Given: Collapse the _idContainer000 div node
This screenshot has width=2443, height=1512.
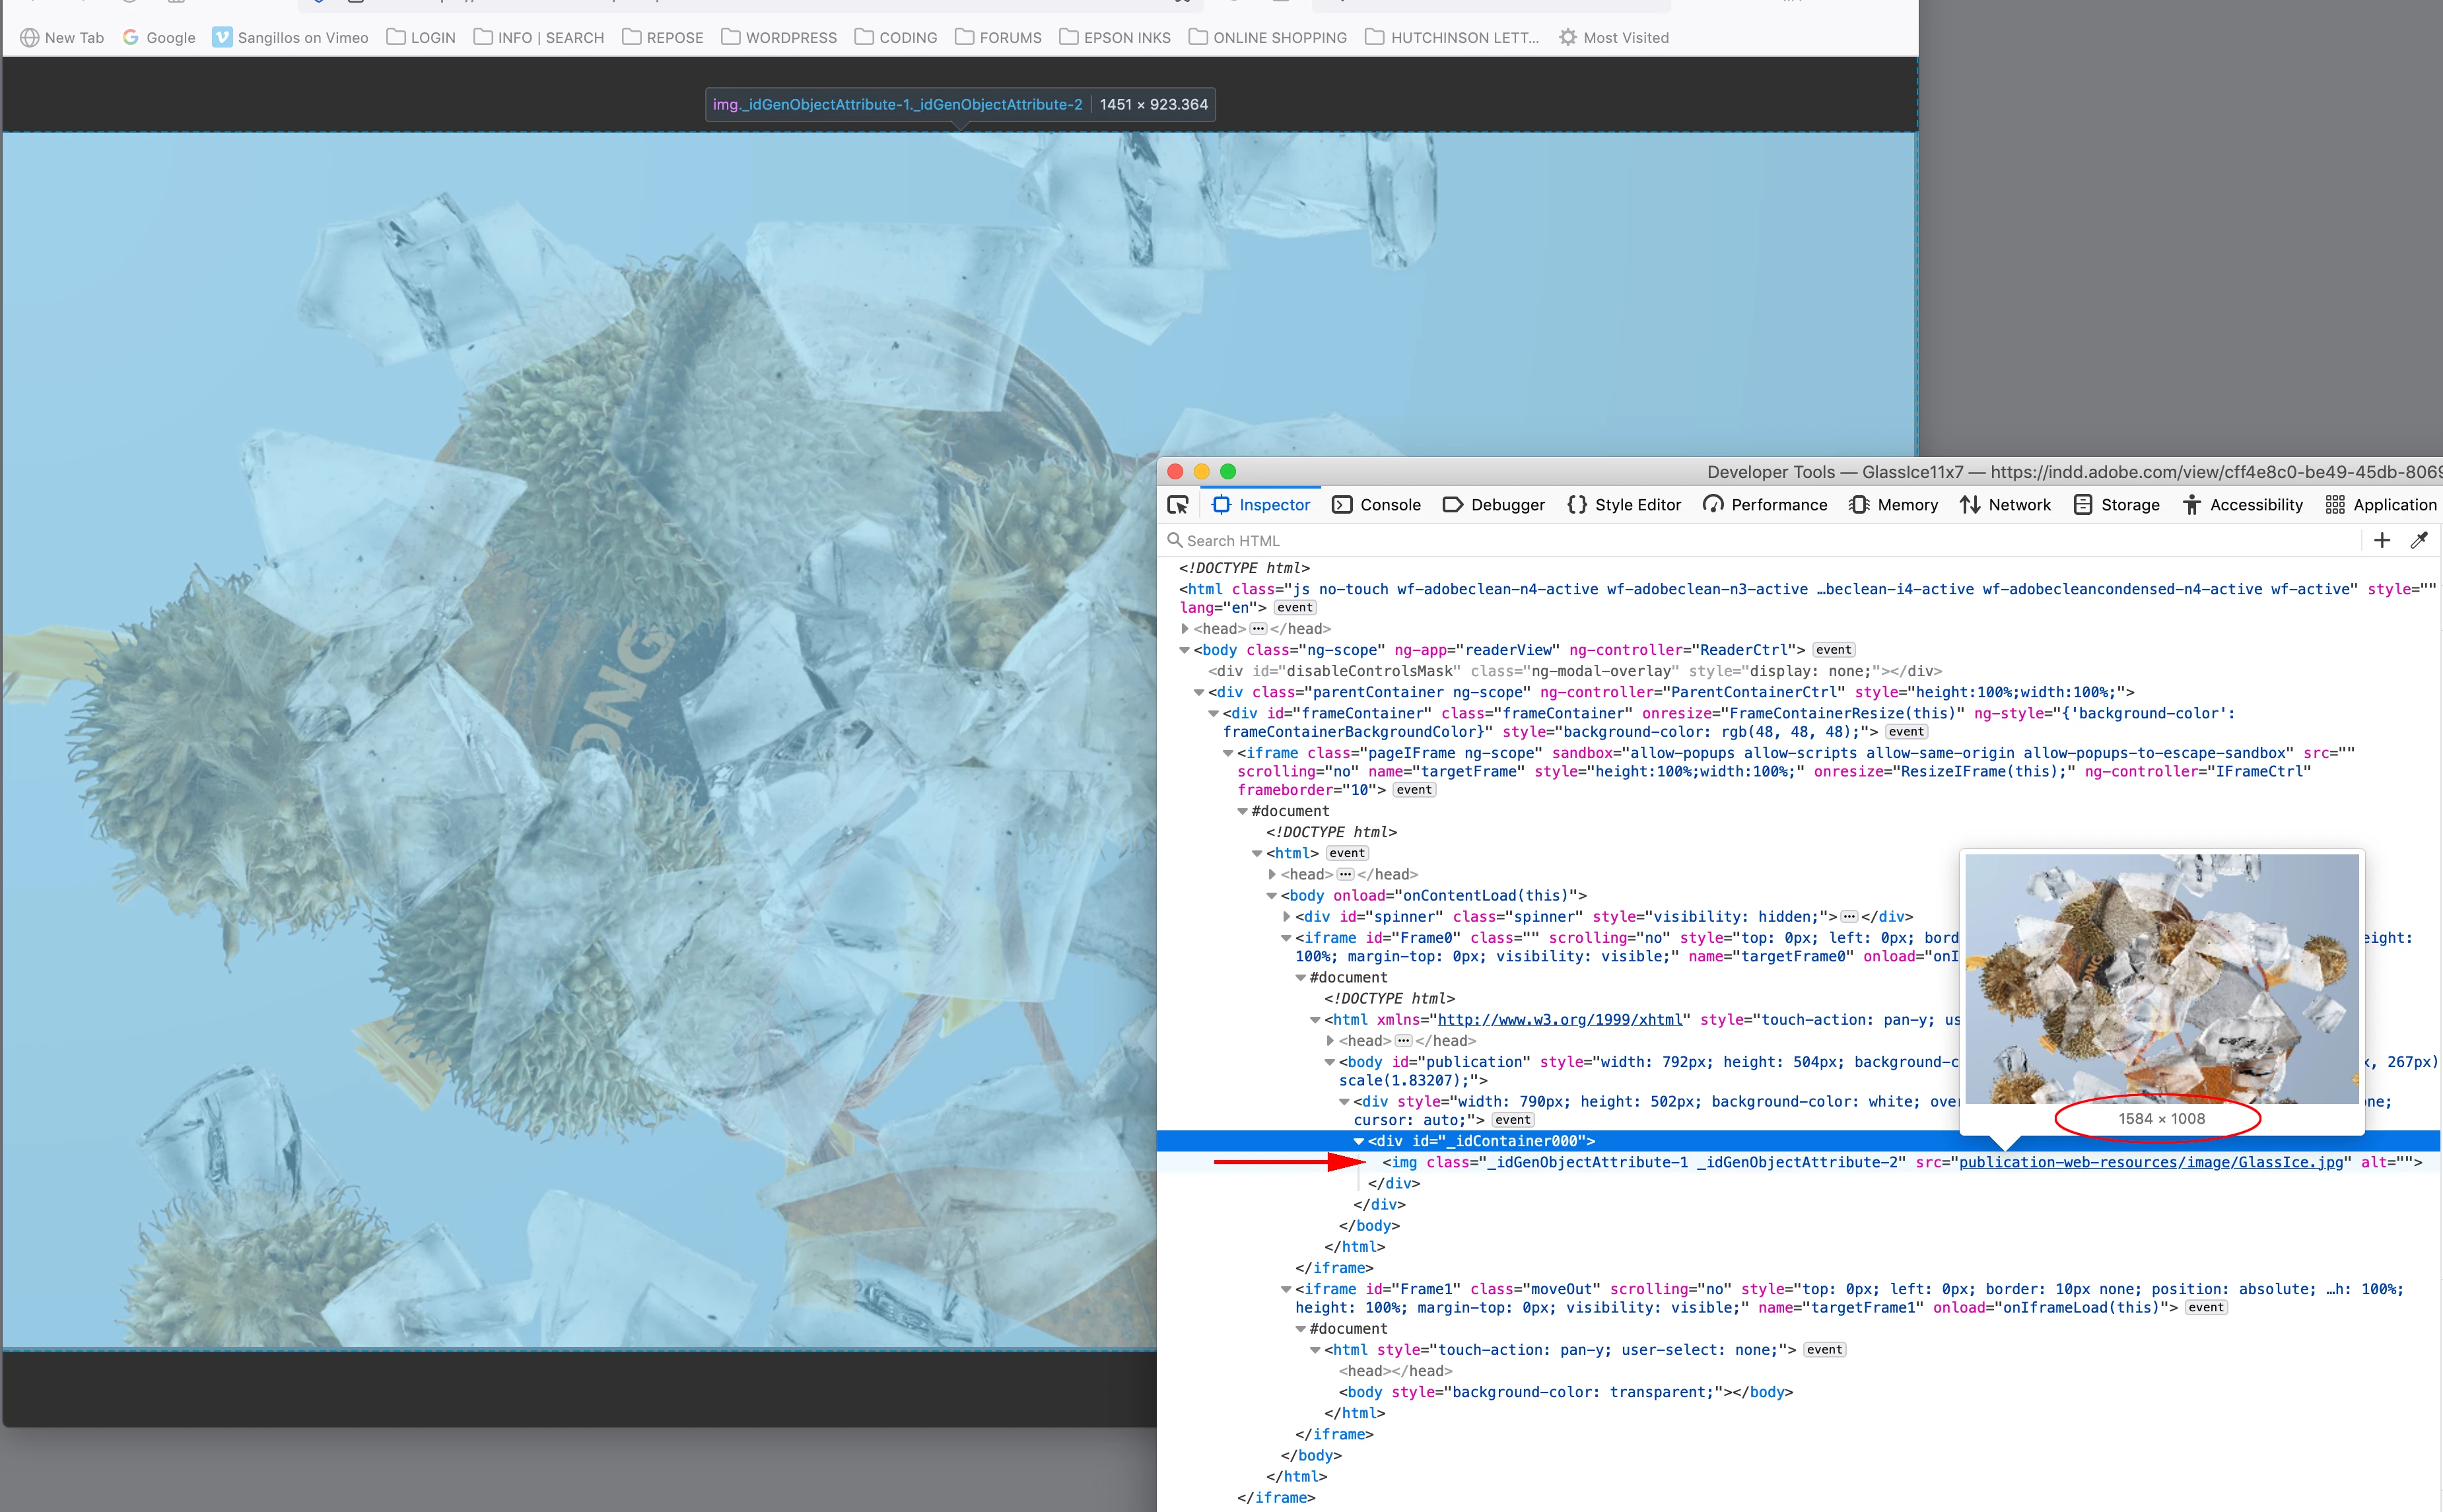Looking at the screenshot, I should coord(1359,1141).
